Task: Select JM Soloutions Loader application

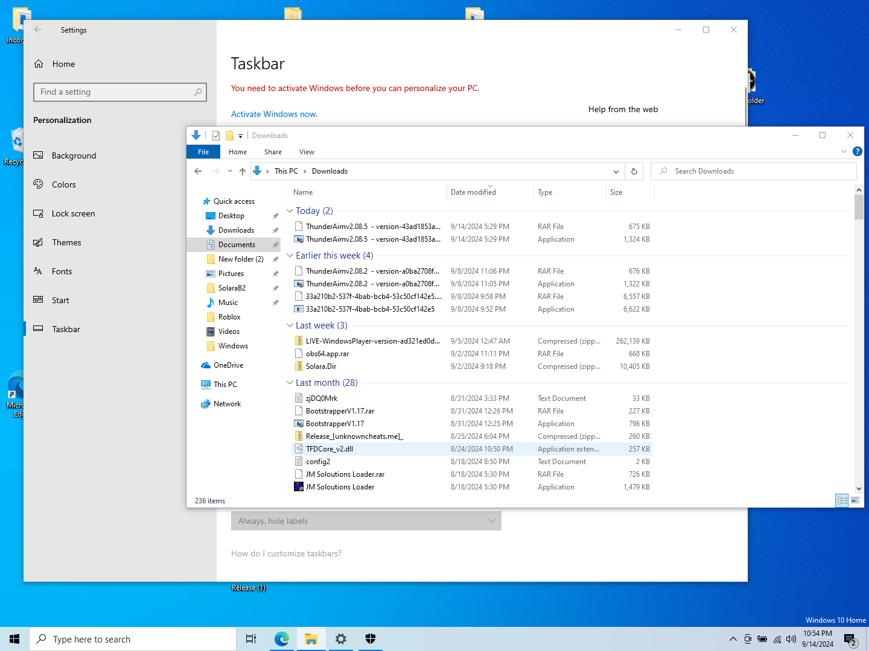Action: pos(472,487)
